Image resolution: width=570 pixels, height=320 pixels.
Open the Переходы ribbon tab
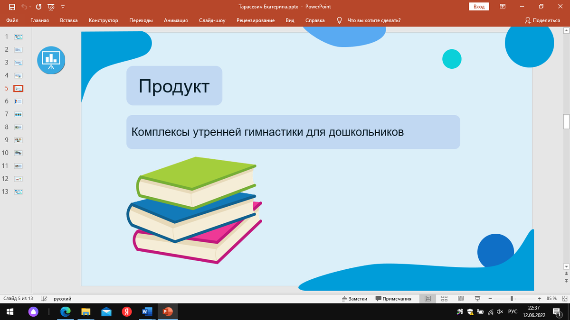pos(141,20)
